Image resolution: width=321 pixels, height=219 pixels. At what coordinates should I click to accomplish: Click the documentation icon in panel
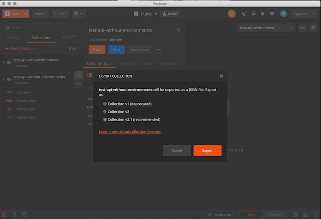click(x=90, y=75)
